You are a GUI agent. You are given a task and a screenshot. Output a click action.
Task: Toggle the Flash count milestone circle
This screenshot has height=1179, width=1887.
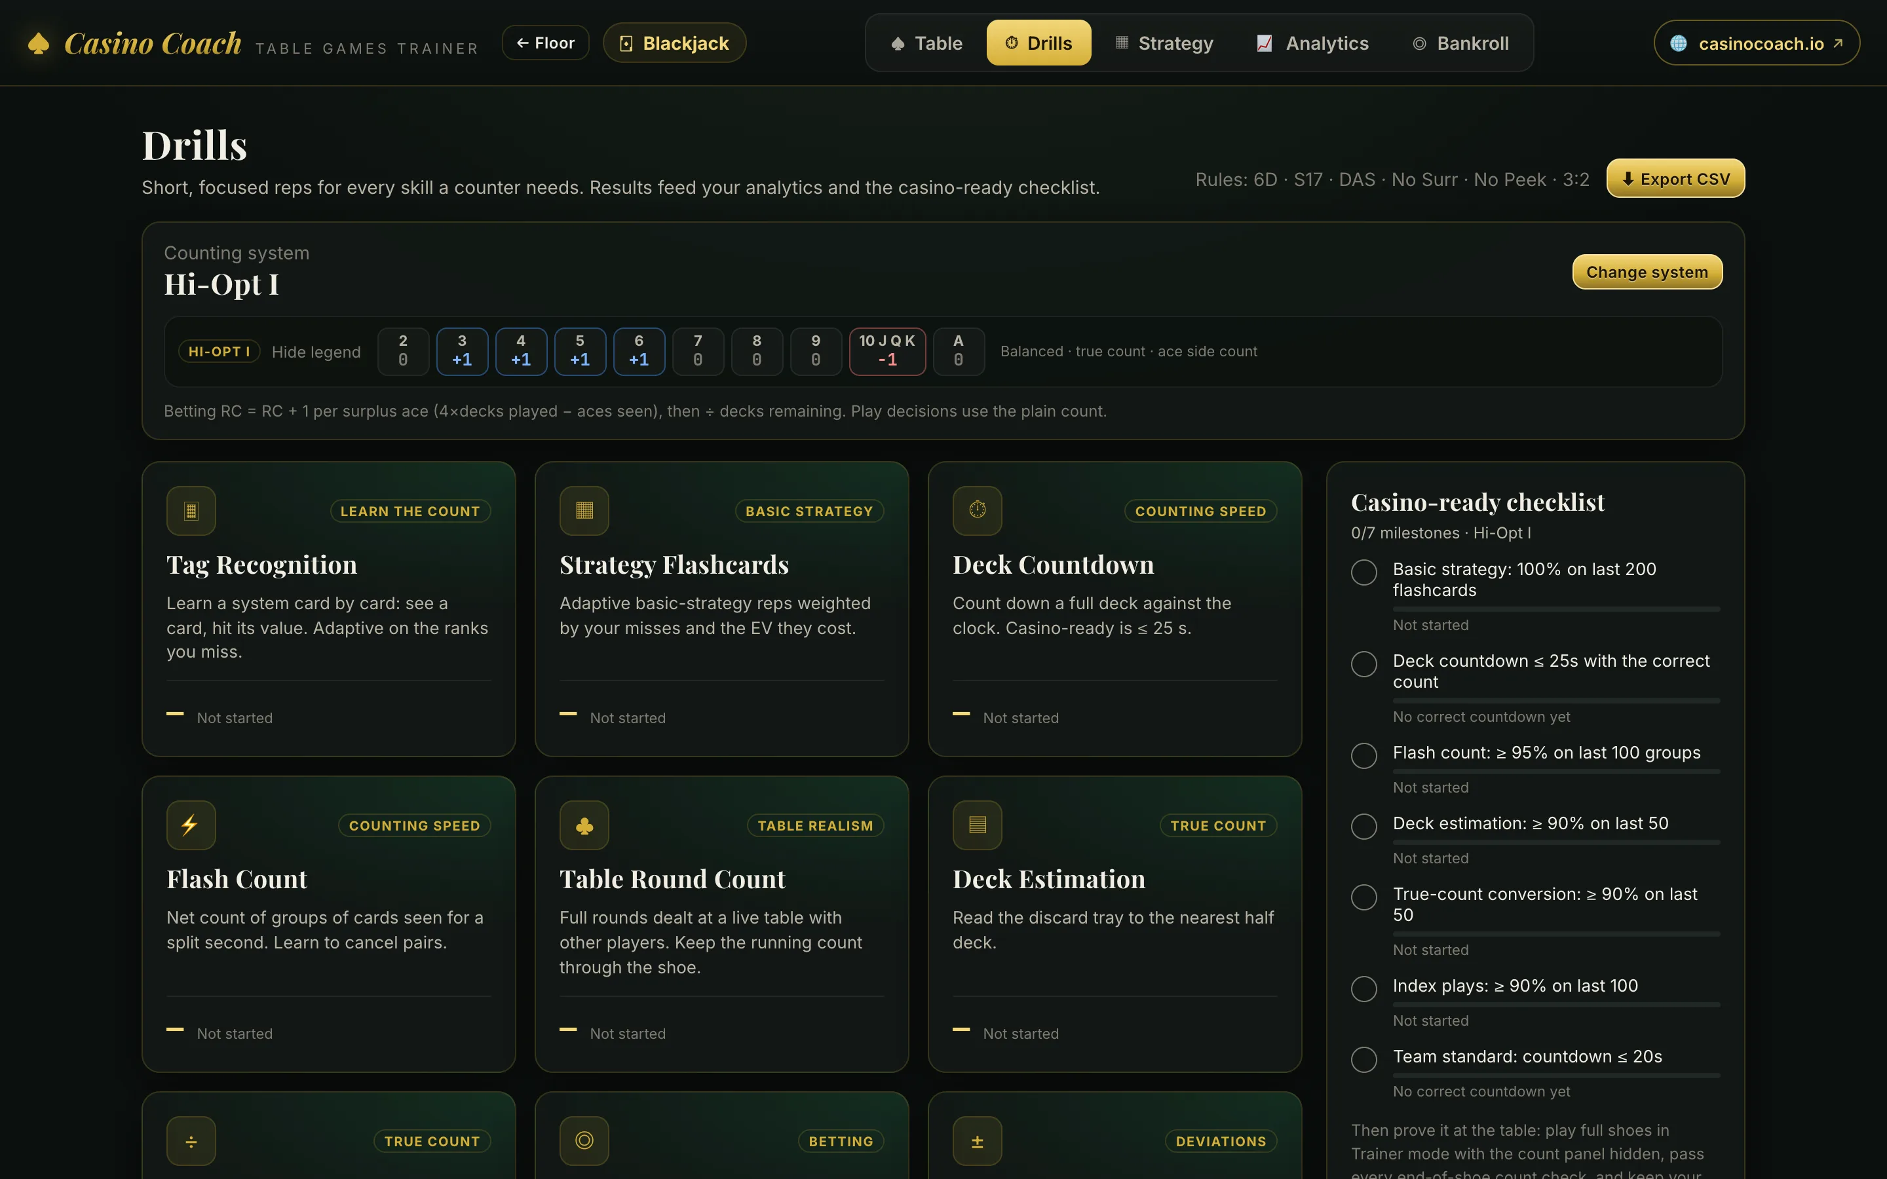coord(1363,756)
